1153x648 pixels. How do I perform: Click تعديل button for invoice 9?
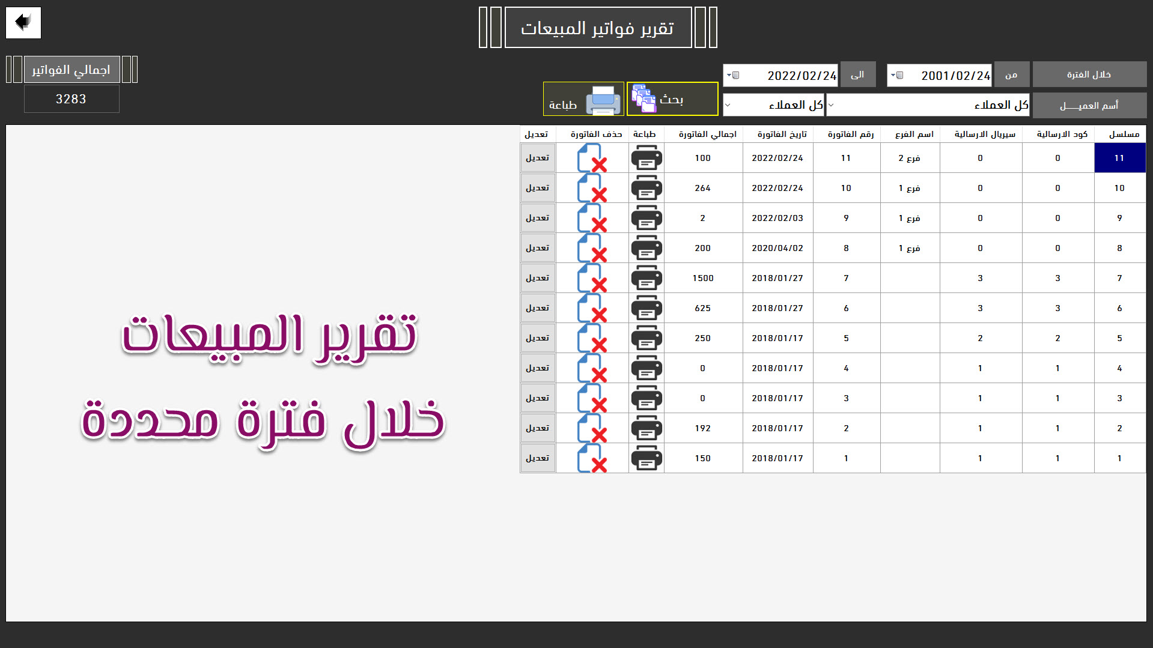coord(538,218)
